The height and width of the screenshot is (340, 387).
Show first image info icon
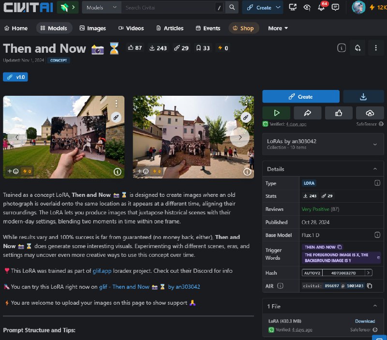click(x=118, y=172)
